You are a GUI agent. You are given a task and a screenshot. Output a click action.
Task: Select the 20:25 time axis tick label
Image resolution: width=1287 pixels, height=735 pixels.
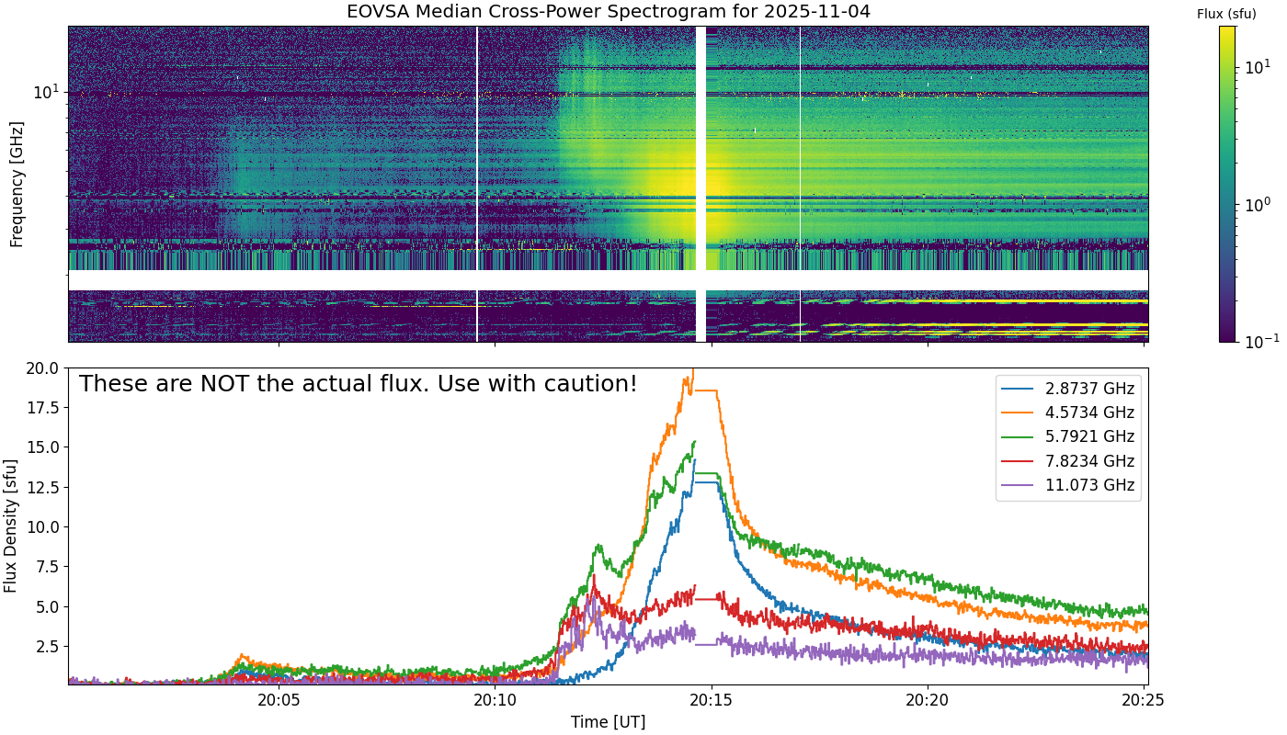pos(1144,699)
